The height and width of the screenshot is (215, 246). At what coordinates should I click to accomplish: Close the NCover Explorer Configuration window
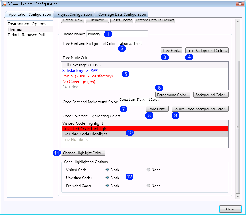240,4
